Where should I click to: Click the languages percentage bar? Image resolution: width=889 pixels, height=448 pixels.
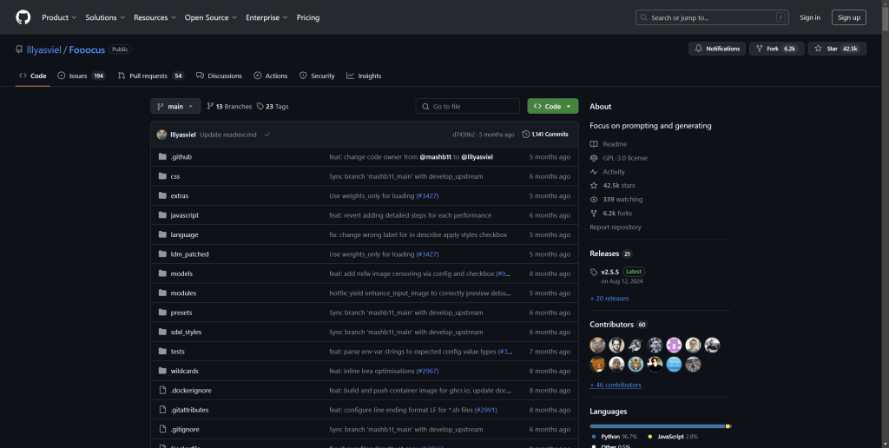pos(660,426)
